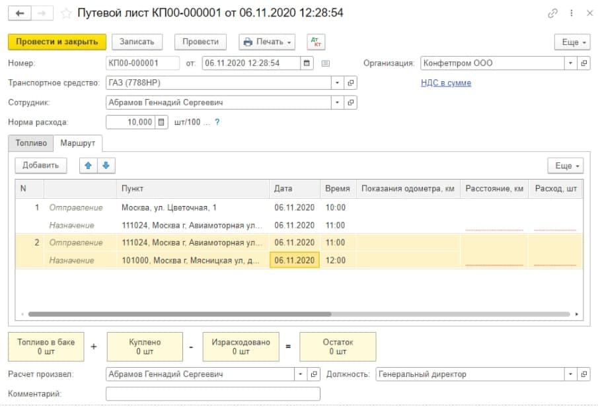Click the Дата column header

pos(295,189)
